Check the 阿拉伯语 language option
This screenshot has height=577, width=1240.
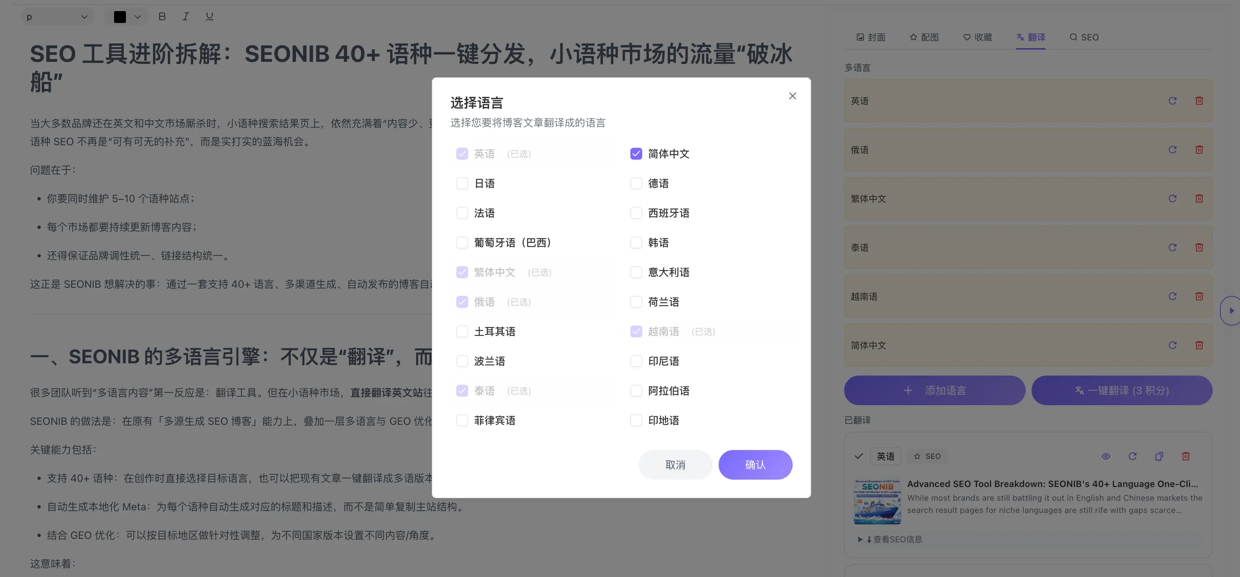[x=636, y=391]
